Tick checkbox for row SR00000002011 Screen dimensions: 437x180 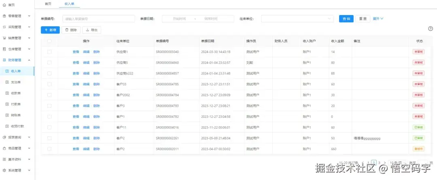pos(49,149)
